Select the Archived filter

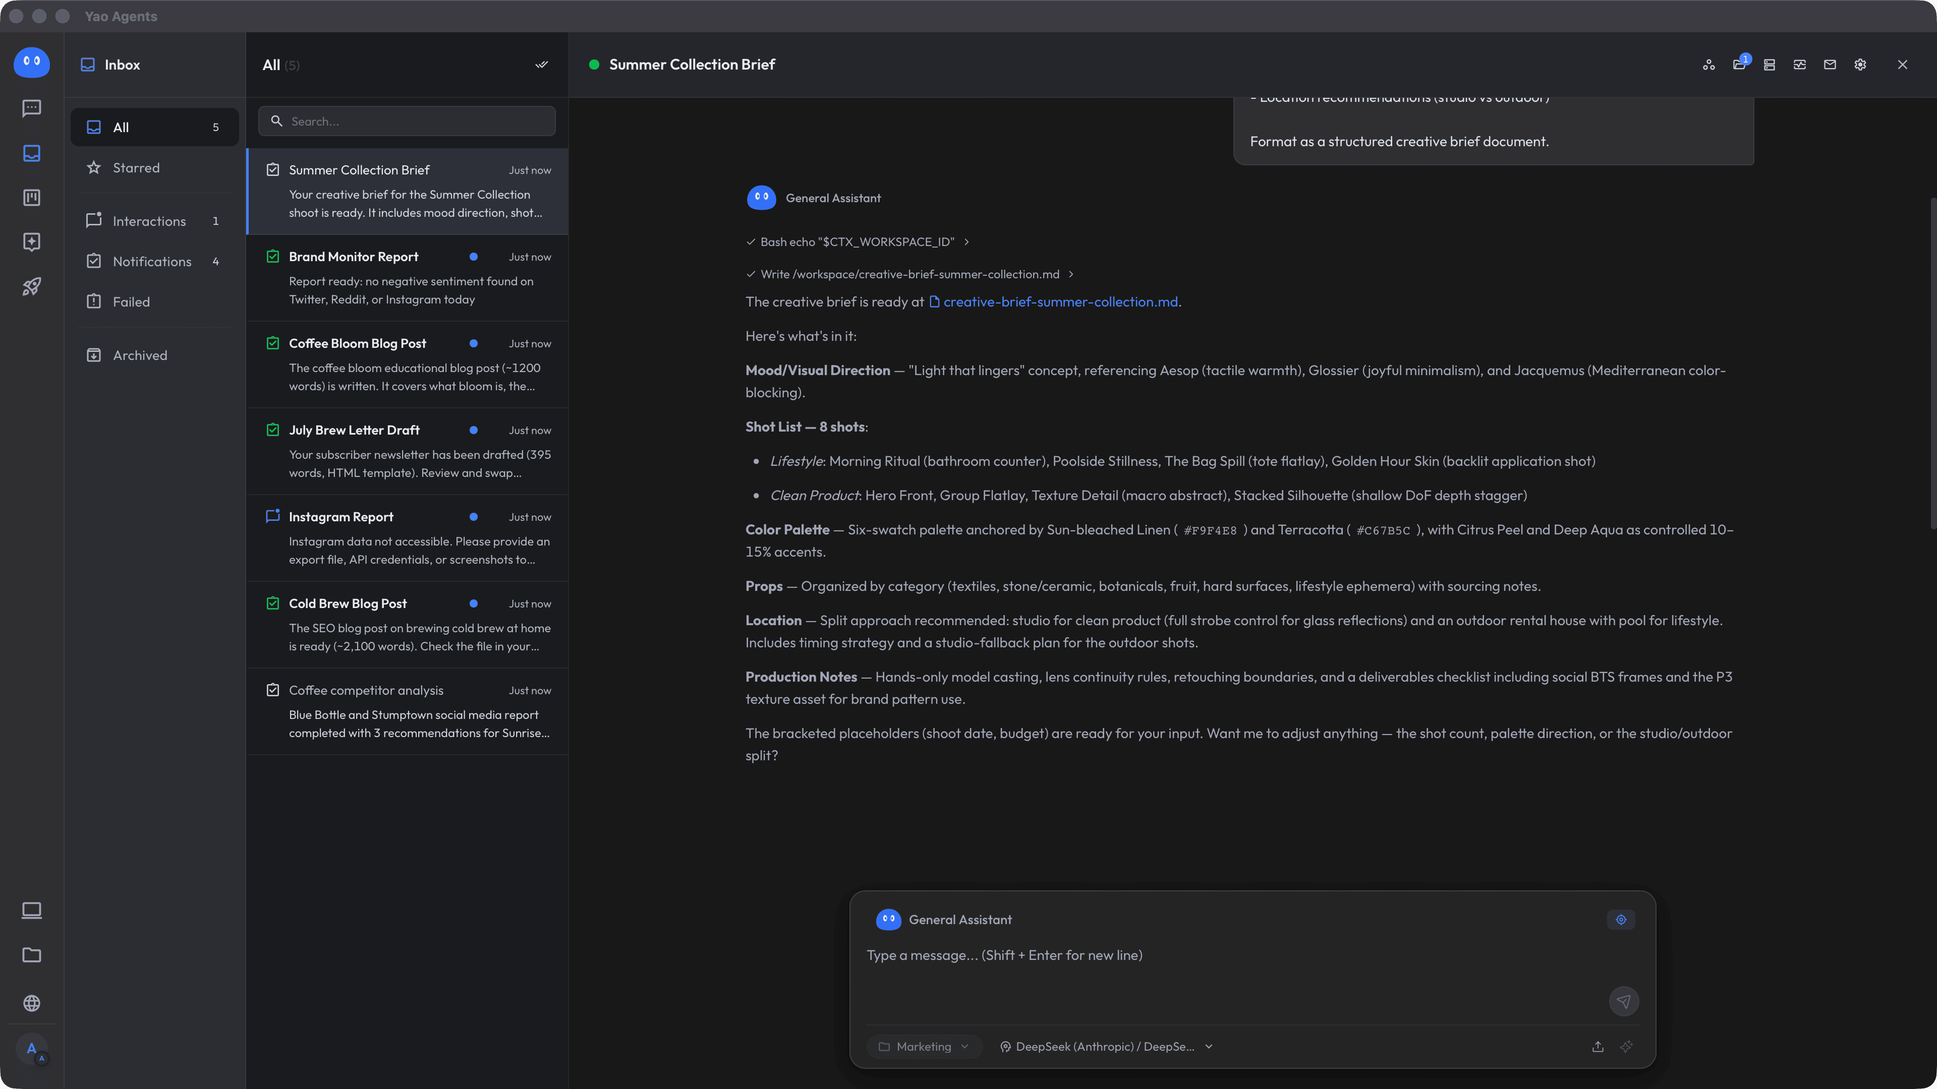pyautogui.click(x=155, y=355)
